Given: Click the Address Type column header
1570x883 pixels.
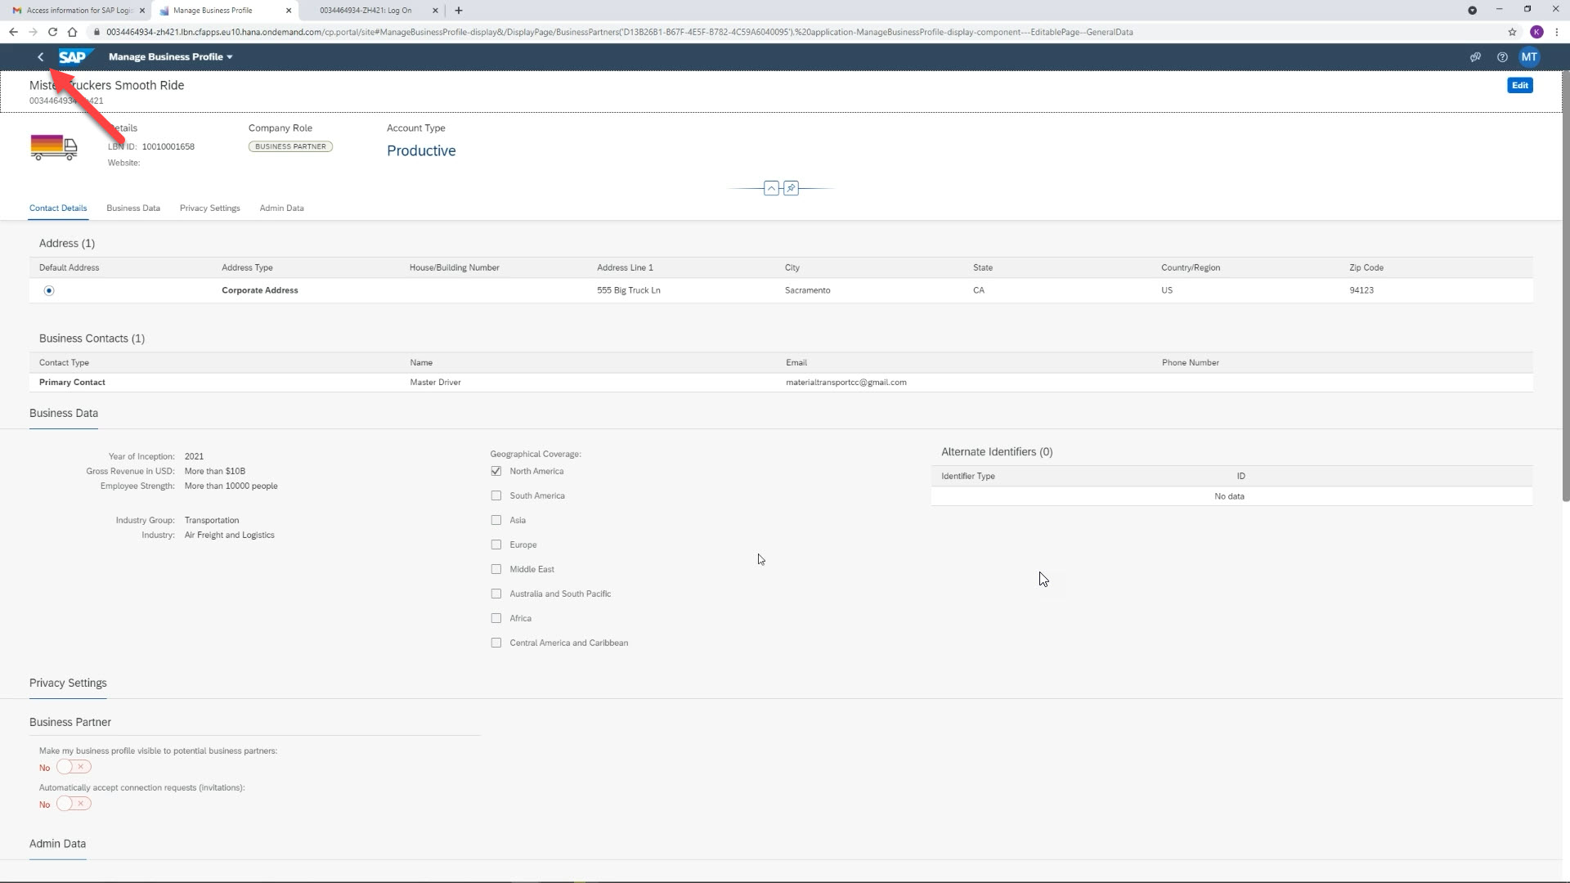Looking at the screenshot, I should point(247,268).
